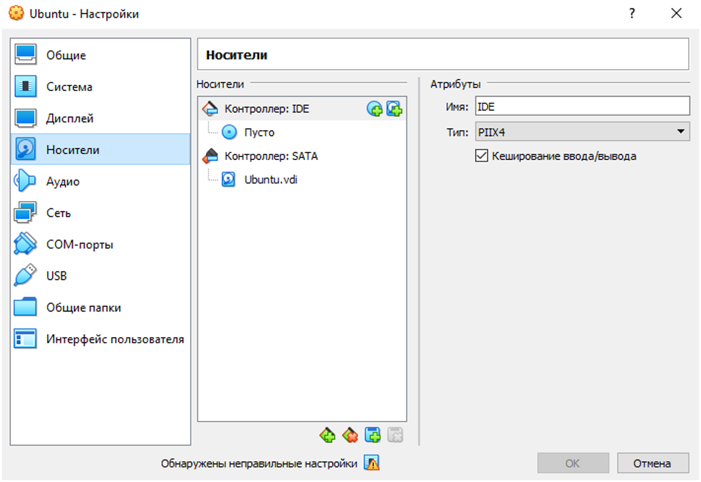Screen dimensions: 701x482
Task: Open Интерфейс пользователя section
Action: [x=100, y=339]
